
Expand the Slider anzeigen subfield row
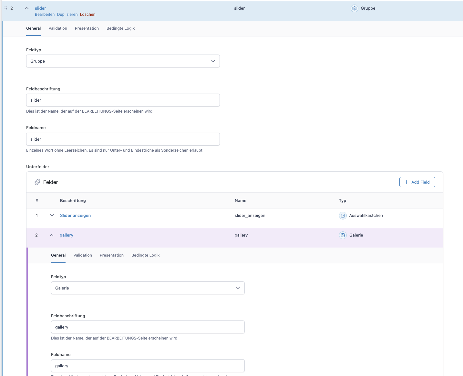click(x=52, y=216)
